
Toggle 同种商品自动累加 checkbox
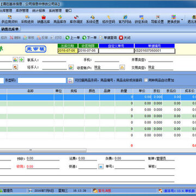pyautogui.click(x=146, y=80)
